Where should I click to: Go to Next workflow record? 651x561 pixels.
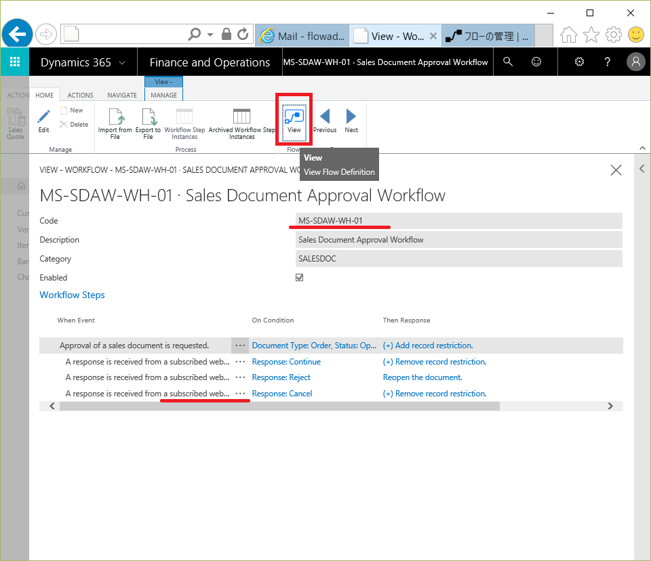351,121
